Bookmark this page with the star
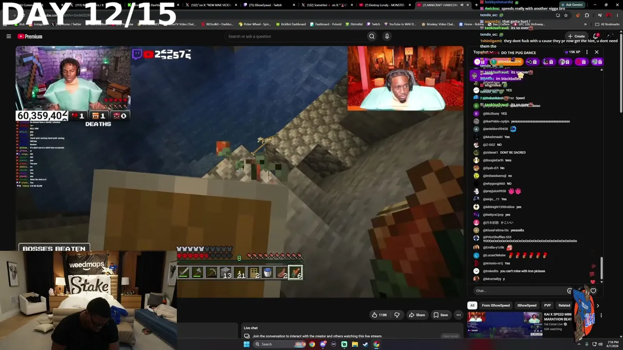This screenshot has height=350, width=623. coord(566,15)
